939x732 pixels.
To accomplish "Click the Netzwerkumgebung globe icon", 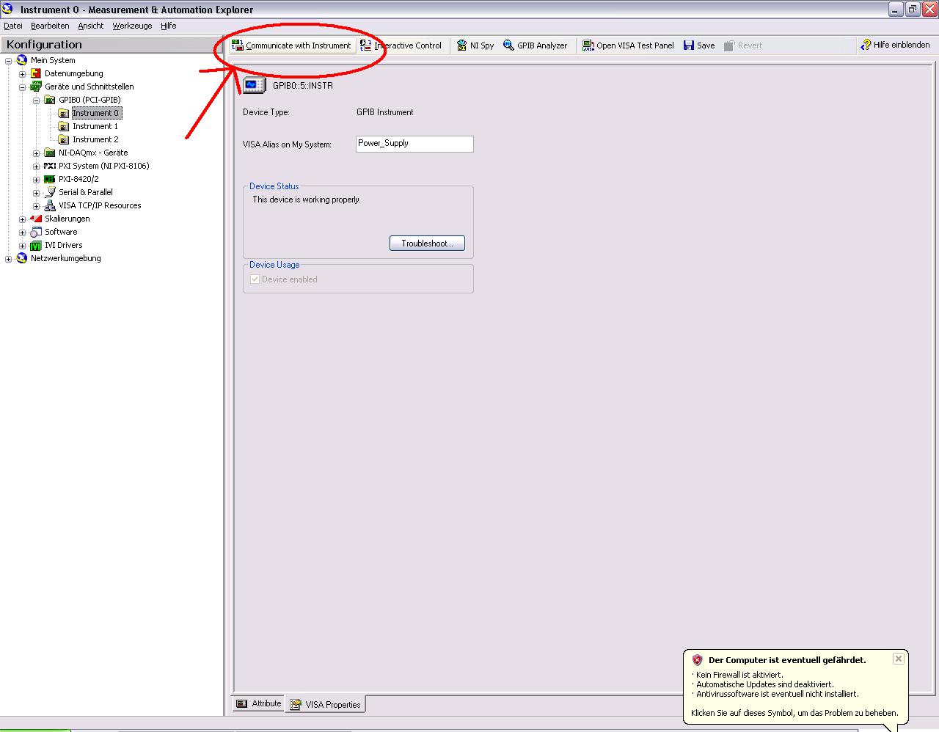I will pyautogui.click(x=22, y=258).
